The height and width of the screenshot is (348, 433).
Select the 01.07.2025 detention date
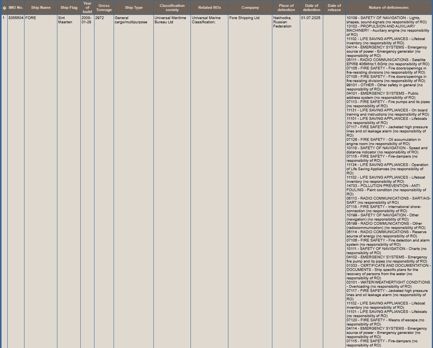coord(310,18)
